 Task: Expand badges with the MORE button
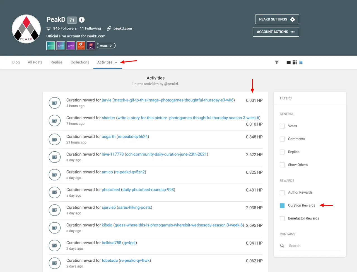(x=106, y=46)
